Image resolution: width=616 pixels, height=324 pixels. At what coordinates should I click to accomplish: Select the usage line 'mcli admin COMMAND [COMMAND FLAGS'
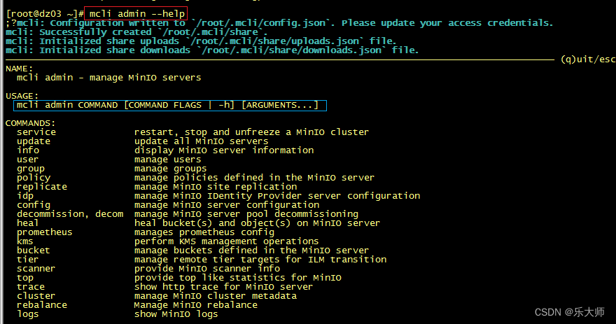click(x=167, y=105)
